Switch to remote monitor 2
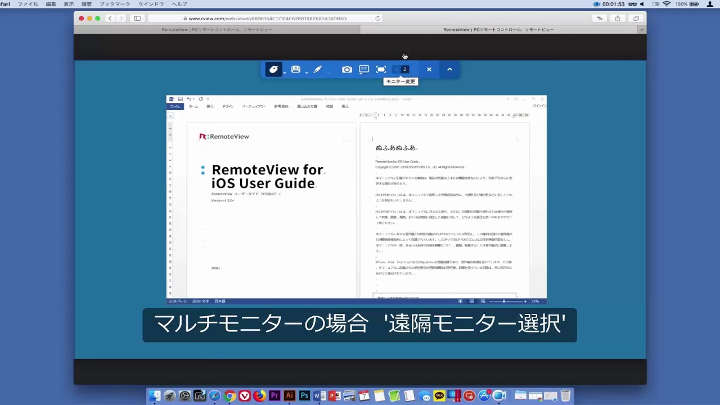Viewport: 720px width, 405px height. click(x=404, y=69)
